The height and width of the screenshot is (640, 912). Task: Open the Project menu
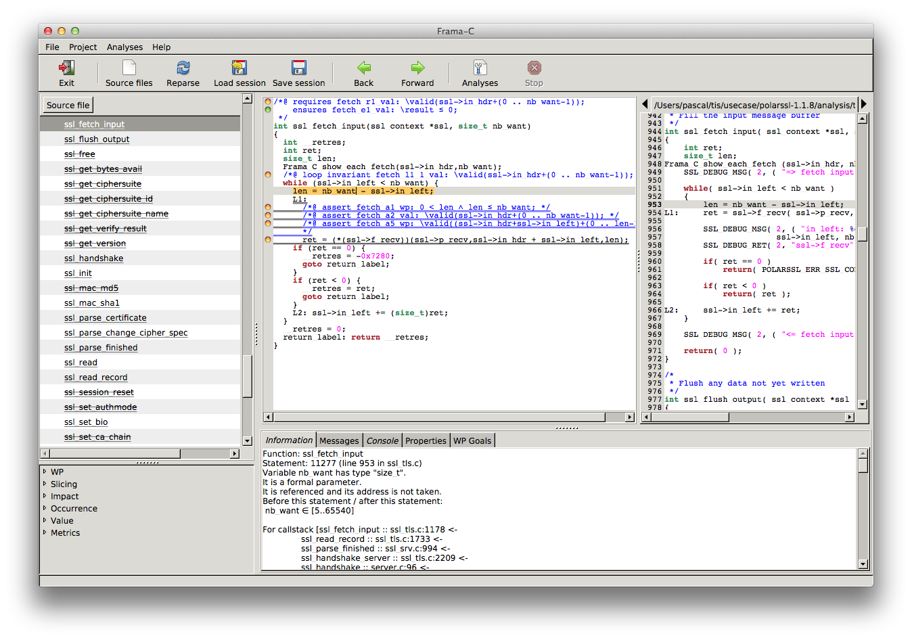pos(83,47)
